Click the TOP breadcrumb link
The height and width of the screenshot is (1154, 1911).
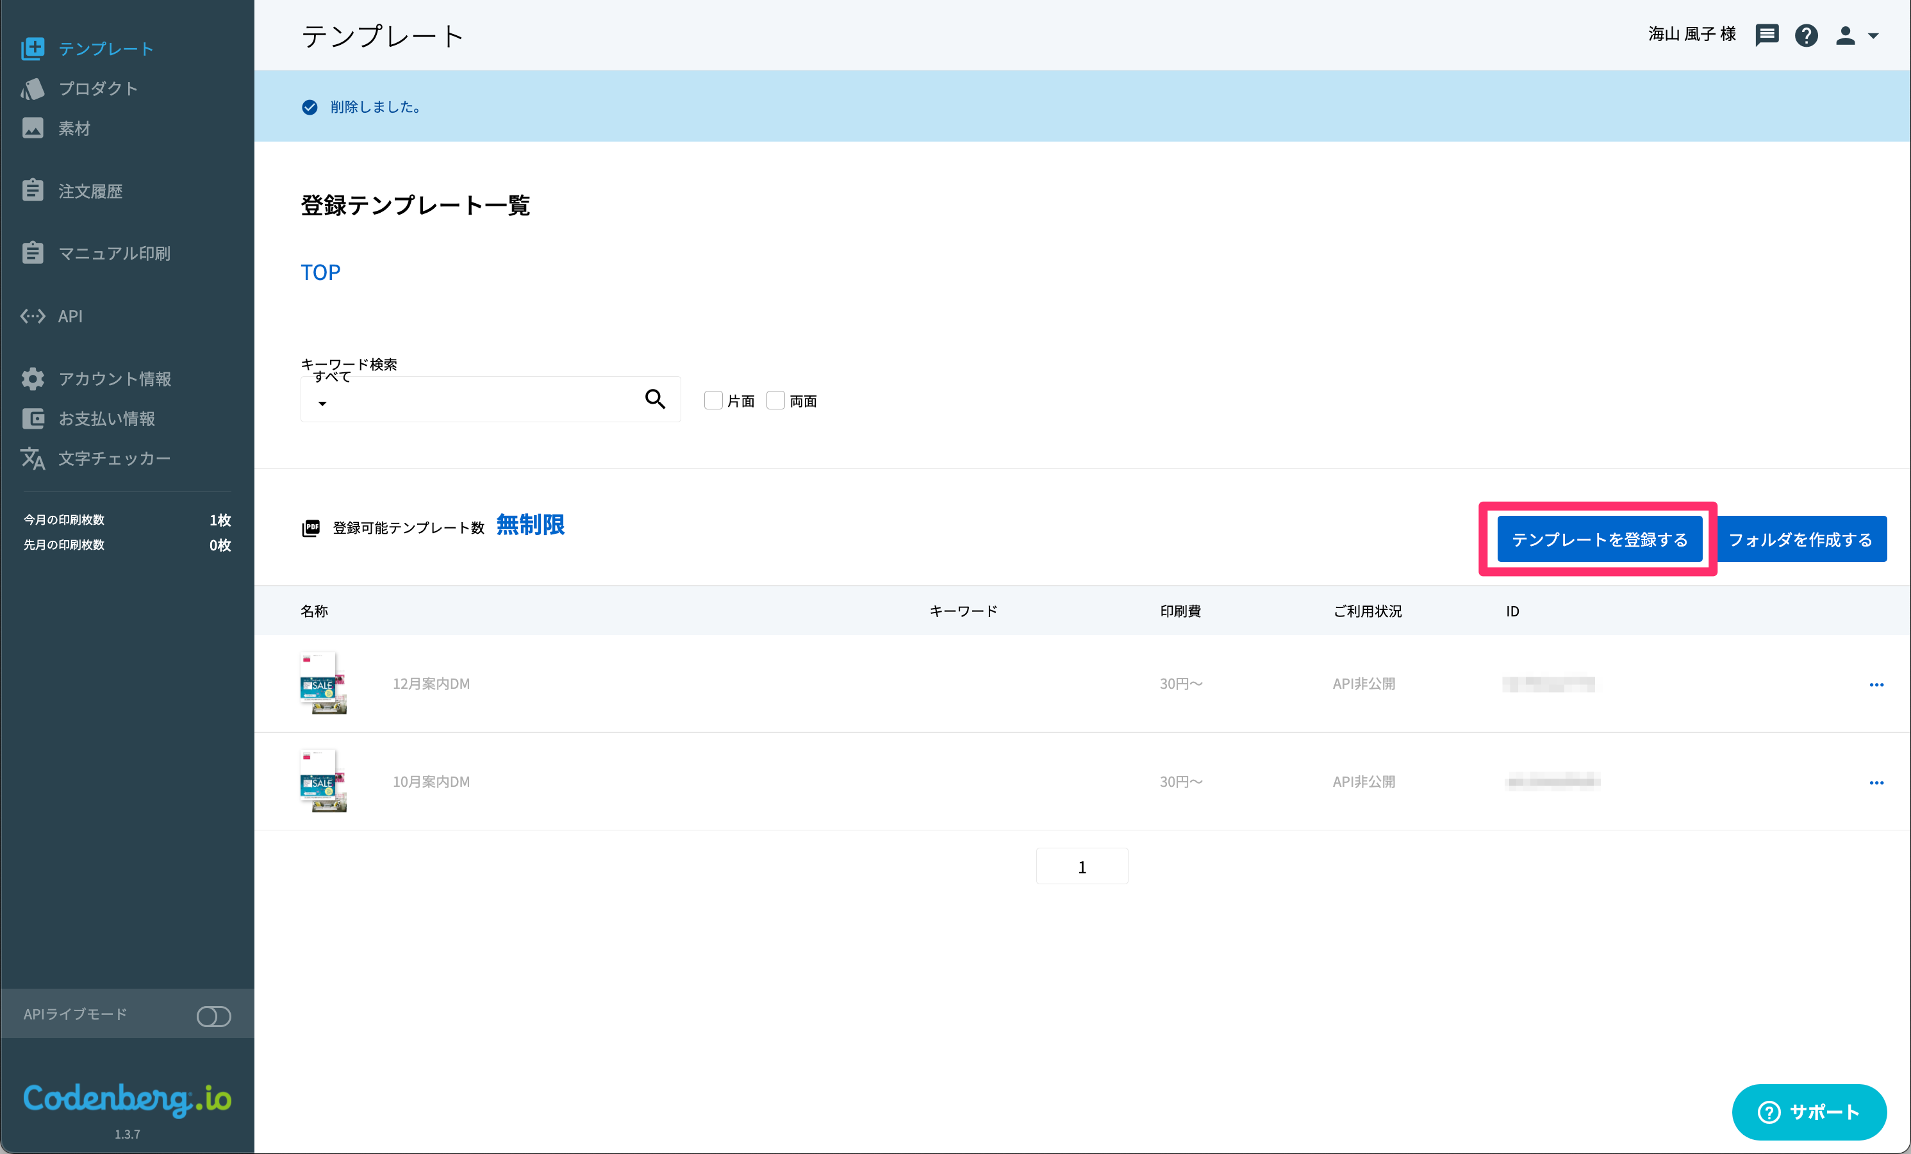[320, 272]
